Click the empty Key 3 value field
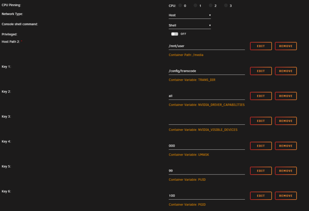Screen dimensions: 309x211 [207, 121]
